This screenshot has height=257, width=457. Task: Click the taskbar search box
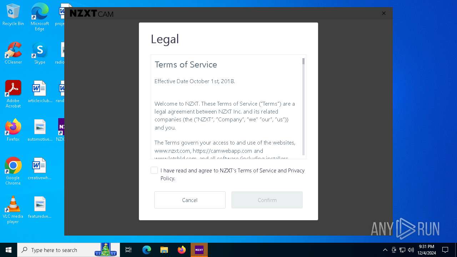(x=69, y=250)
